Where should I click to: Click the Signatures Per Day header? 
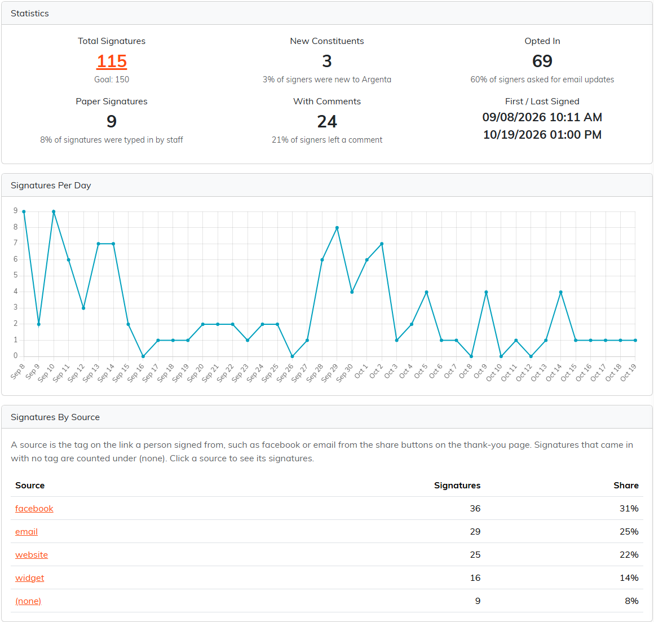(327, 185)
